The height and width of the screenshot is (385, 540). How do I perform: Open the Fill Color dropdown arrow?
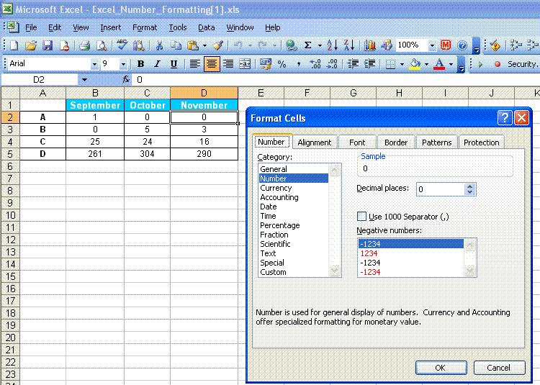click(426, 64)
